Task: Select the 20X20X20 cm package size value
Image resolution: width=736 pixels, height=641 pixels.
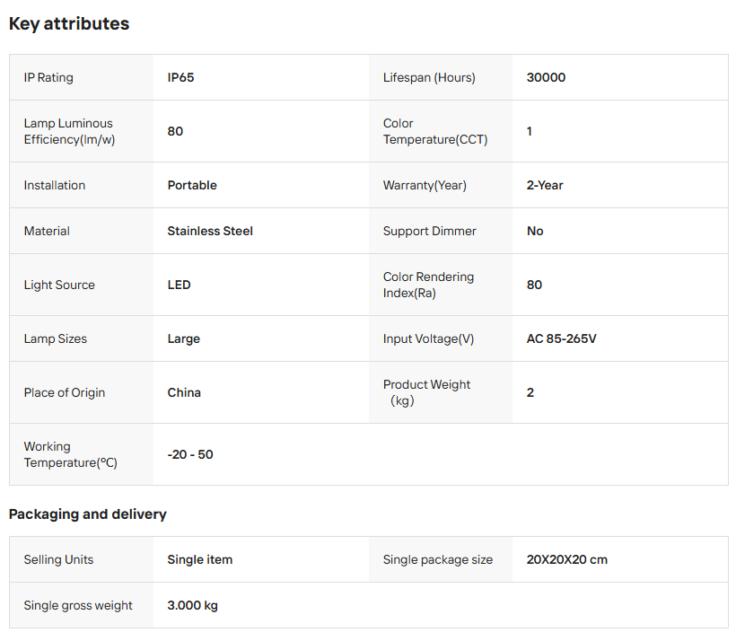Action: tap(566, 559)
